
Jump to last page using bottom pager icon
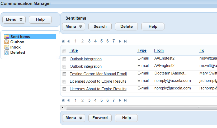point(125,100)
